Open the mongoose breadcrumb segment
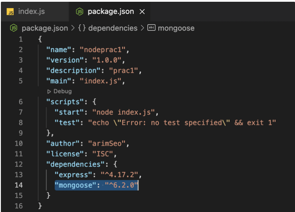The width and height of the screenshot is (295, 212). click(x=176, y=28)
